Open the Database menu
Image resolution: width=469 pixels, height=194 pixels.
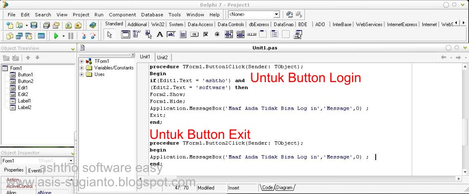coord(152,15)
